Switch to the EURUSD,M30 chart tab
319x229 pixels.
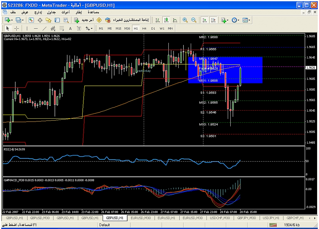141,218
